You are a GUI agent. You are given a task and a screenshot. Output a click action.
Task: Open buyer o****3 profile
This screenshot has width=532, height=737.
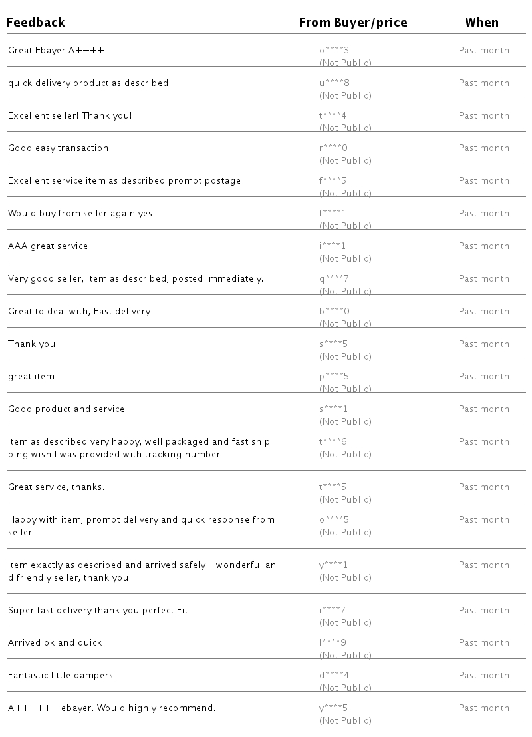click(334, 50)
